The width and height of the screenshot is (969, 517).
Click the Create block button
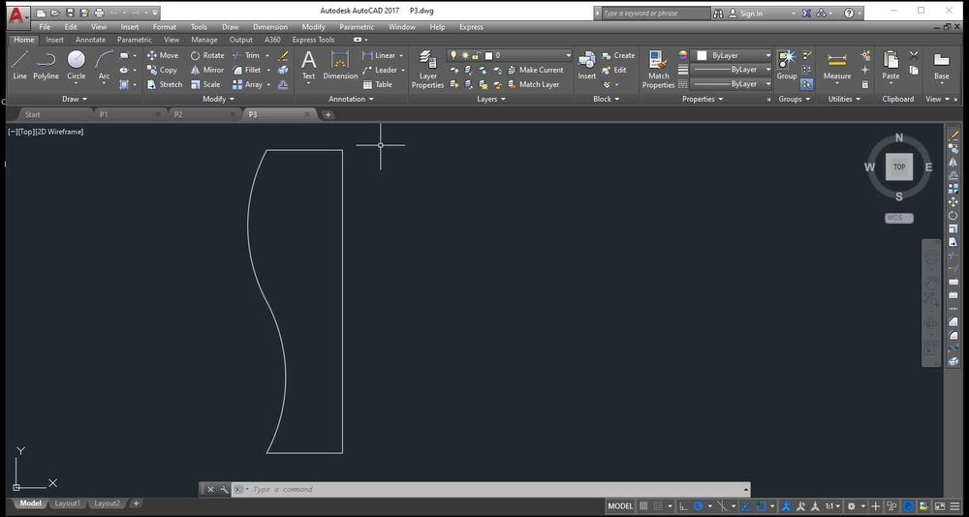[x=618, y=55]
